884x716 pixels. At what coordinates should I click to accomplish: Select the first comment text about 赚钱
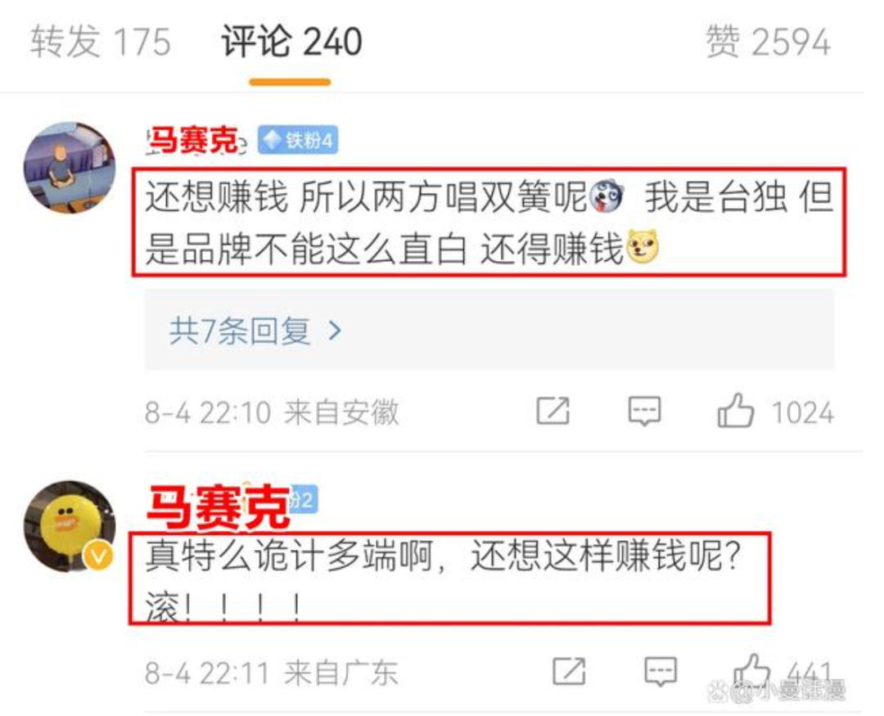[489, 222]
